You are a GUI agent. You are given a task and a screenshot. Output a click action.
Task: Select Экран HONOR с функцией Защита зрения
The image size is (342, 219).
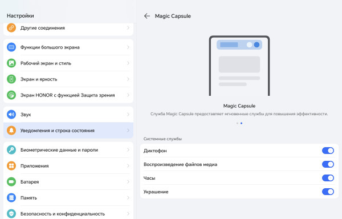[x=68, y=95]
